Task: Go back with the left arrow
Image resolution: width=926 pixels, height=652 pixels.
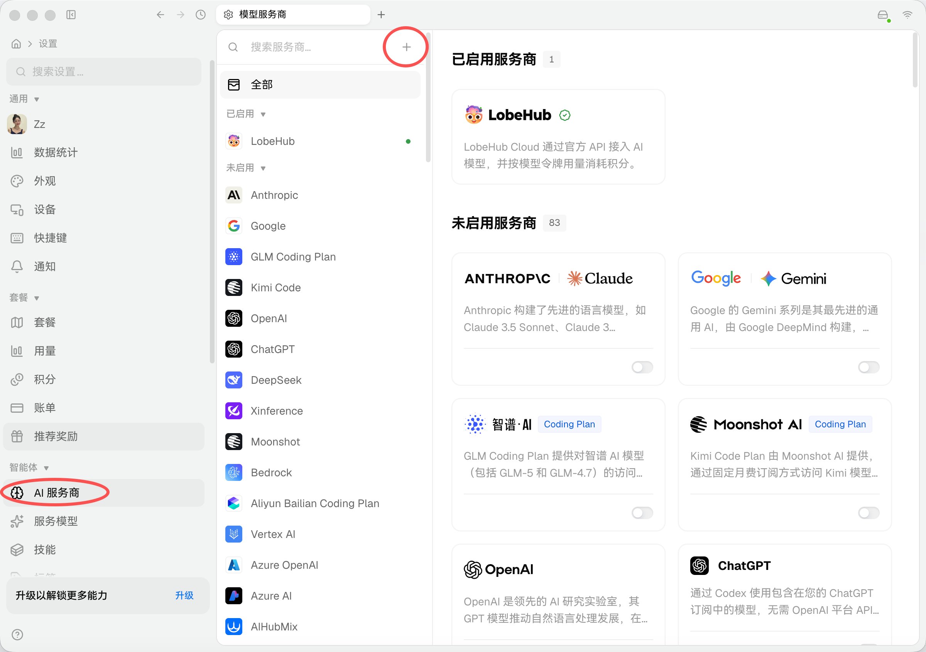Action: (x=161, y=15)
